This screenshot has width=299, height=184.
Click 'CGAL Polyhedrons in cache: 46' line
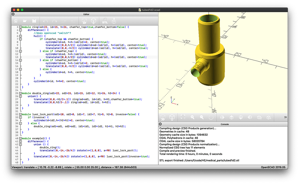[x=179, y=138]
